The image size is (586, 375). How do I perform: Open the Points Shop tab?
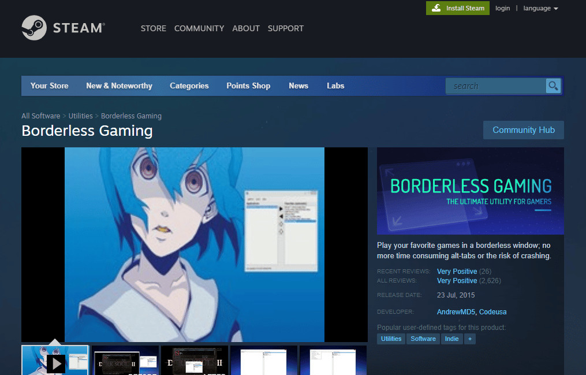(248, 86)
